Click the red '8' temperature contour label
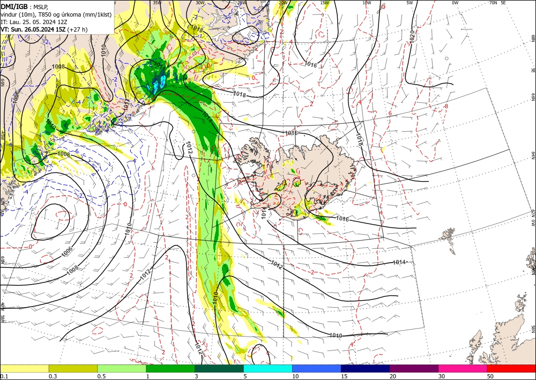The image size is (536, 380). click(446, 106)
